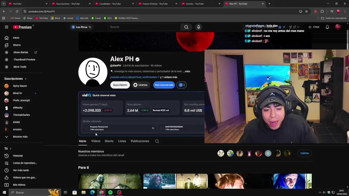
Task: Open the channel Publicaciones tab
Action: (140, 141)
